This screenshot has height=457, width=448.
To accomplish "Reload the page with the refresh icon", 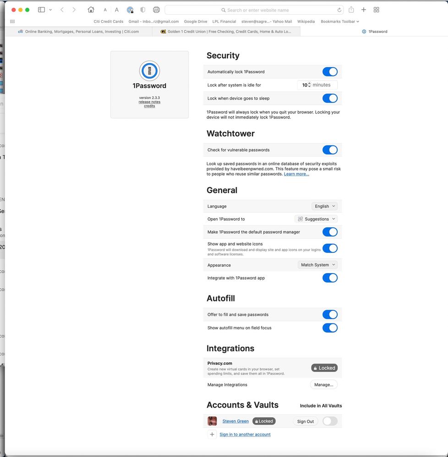I will 339,10.
